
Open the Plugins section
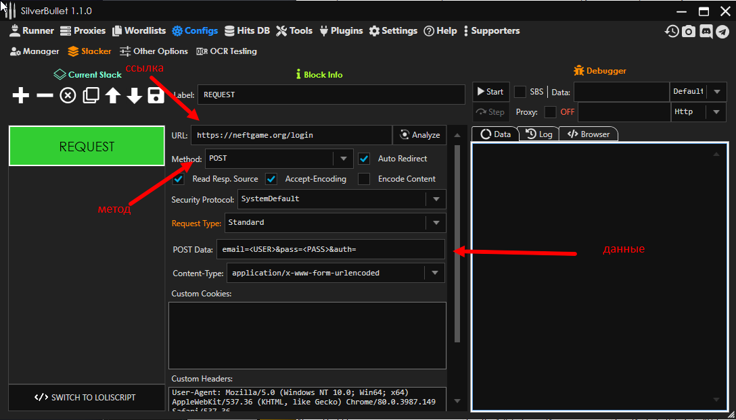point(341,31)
